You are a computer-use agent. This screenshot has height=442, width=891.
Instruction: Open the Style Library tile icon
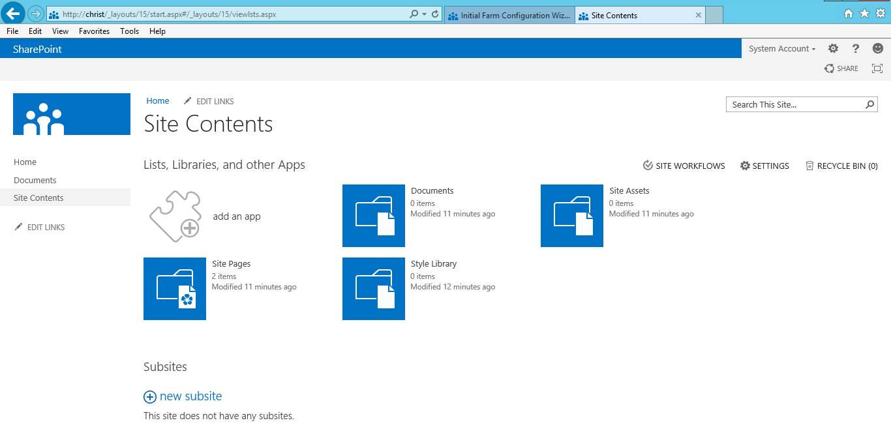tap(374, 289)
